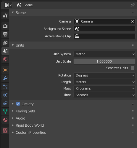This screenshot has height=148, width=137.
Task: Open the Physics properties tab
Action: pyautogui.click(x=5, y=95)
